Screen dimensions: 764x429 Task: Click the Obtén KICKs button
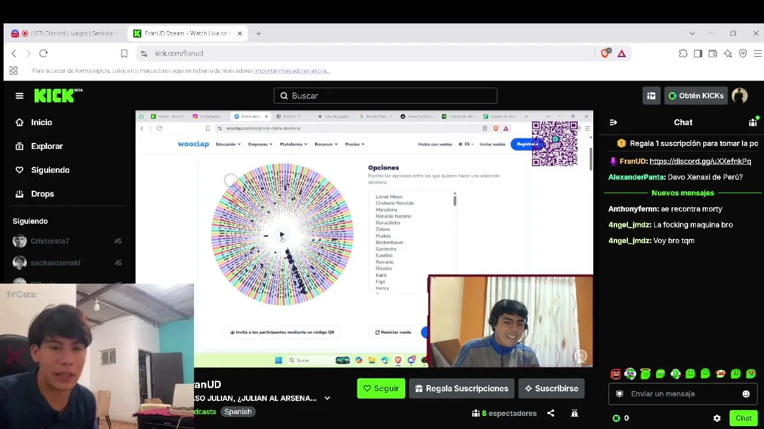pos(696,96)
